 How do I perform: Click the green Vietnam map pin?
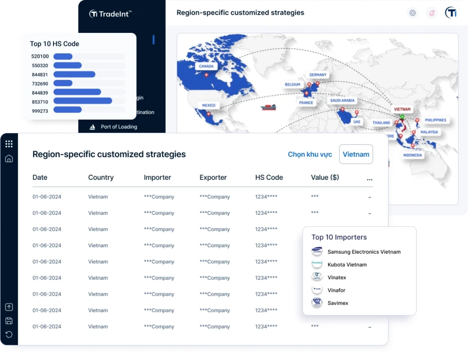[402, 117]
